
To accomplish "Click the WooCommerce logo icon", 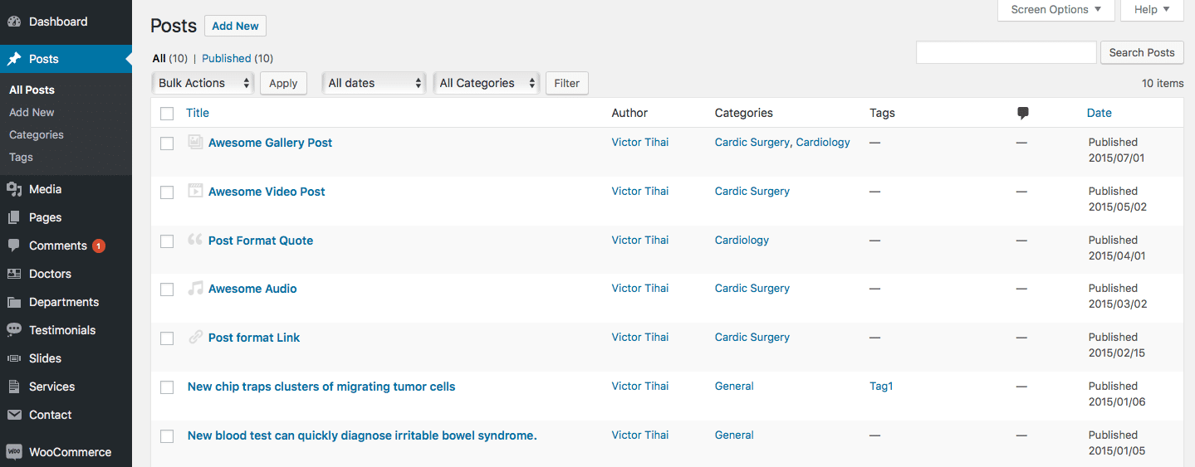I will (14, 452).
